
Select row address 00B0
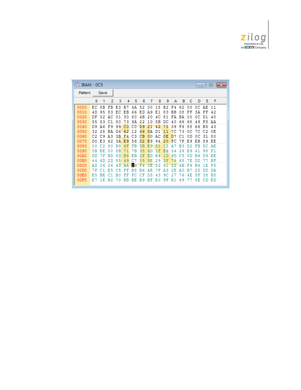[x=82, y=161]
